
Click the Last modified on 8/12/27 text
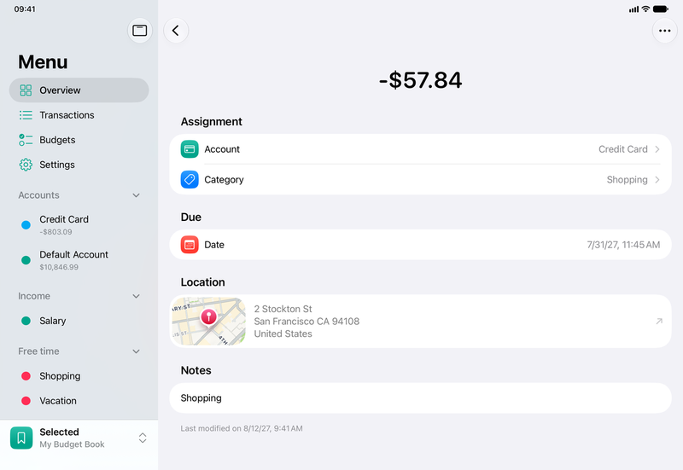click(x=242, y=429)
